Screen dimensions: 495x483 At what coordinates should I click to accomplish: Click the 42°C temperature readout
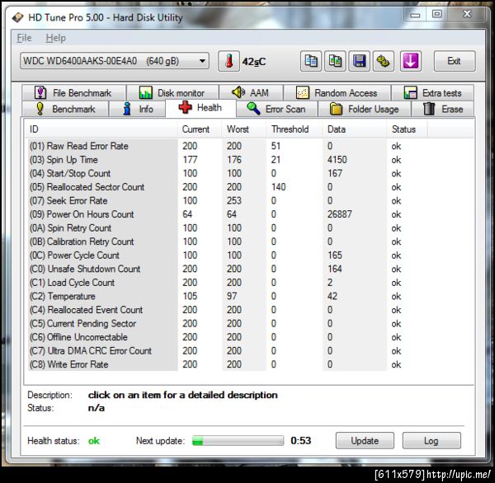coord(254,62)
